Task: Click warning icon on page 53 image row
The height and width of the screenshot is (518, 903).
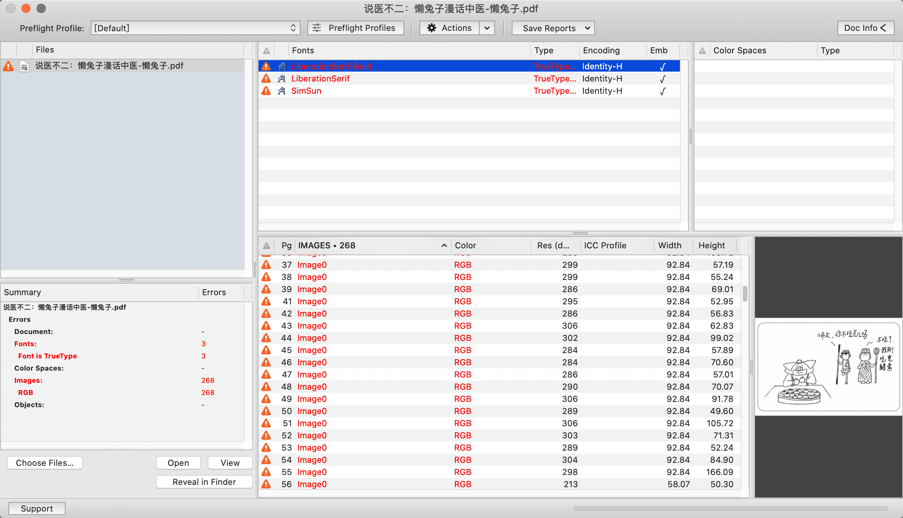Action: pyautogui.click(x=266, y=448)
